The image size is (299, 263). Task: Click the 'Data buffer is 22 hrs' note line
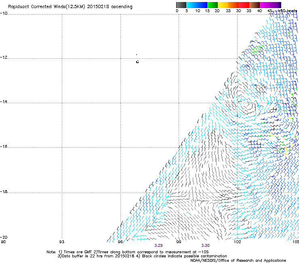coord(142,256)
